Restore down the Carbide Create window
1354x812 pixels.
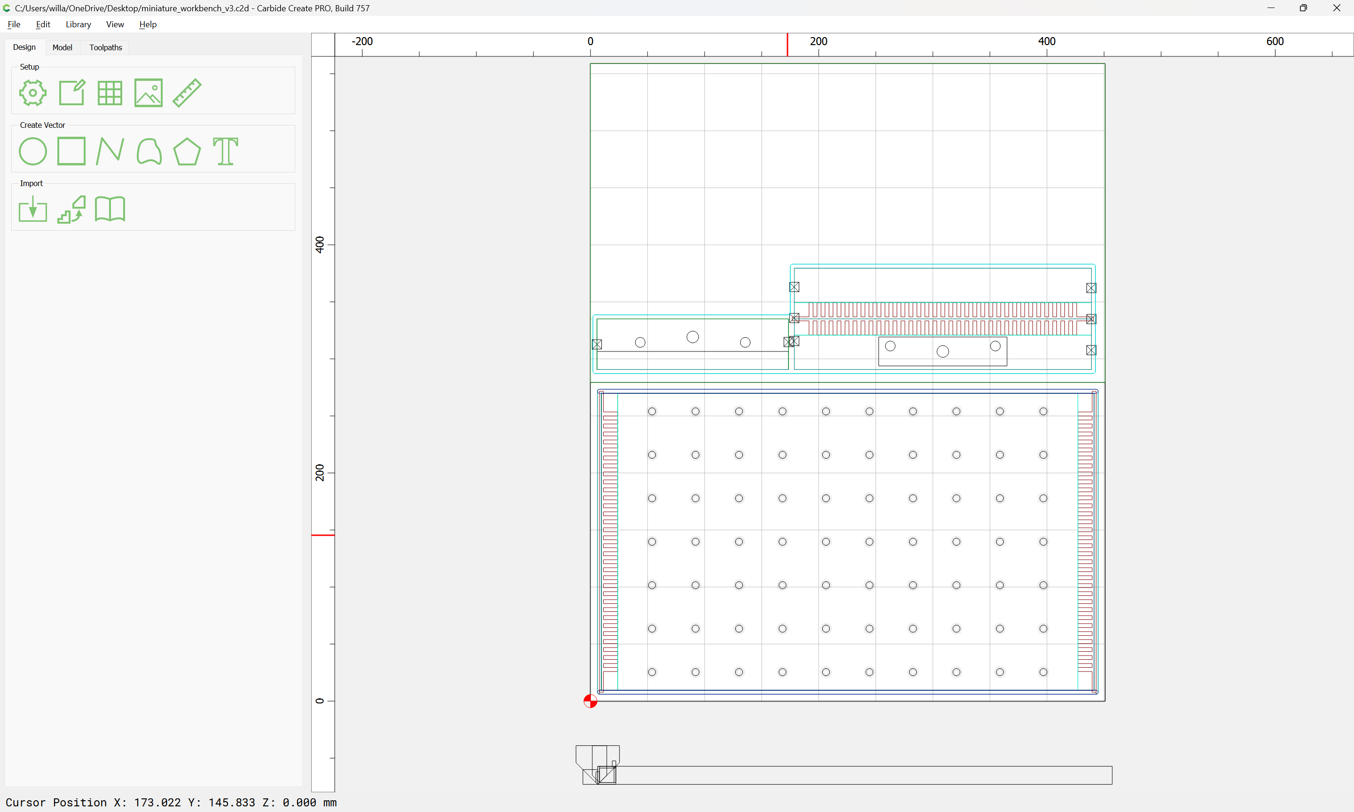pos(1303,8)
